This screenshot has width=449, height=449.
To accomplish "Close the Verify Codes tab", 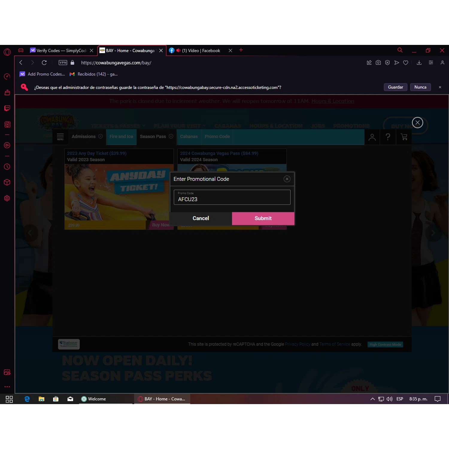I will coord(92,51).
